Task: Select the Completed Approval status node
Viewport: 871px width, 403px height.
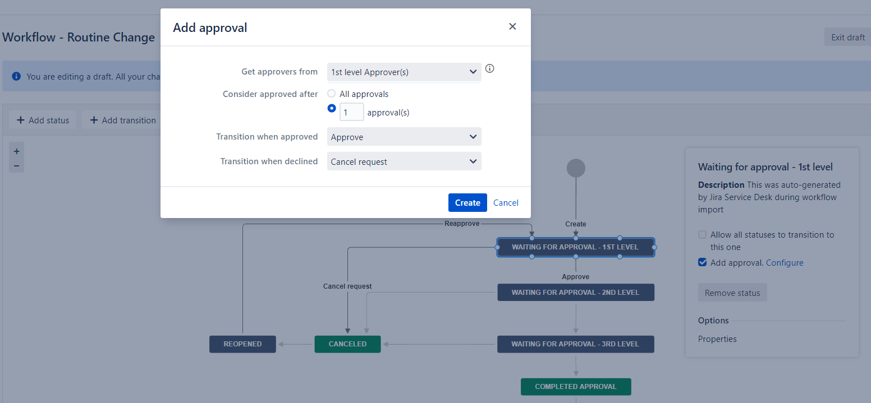Action: [x=576, y=387]
